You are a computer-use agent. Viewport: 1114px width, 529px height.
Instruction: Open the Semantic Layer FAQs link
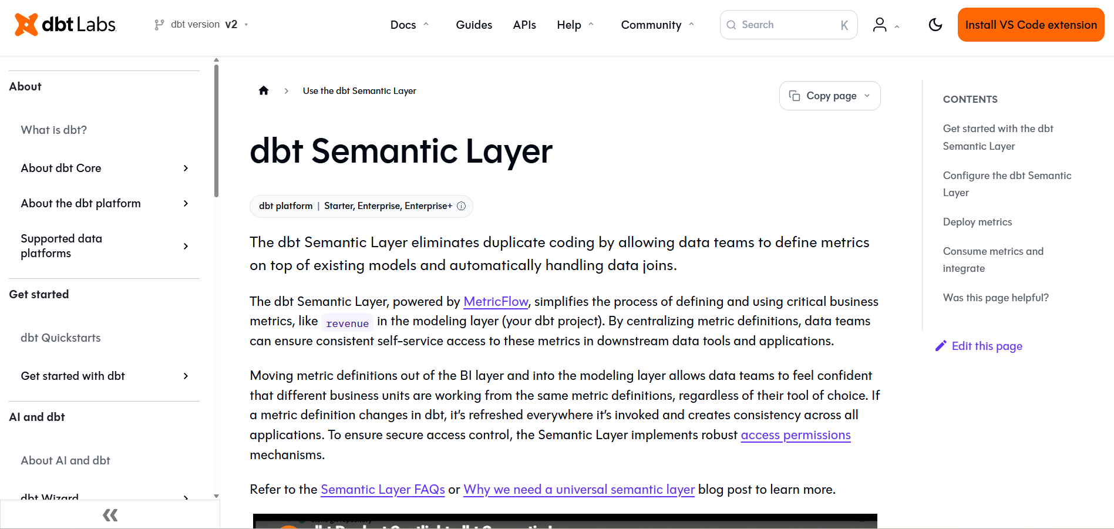[x=383, y=490]
